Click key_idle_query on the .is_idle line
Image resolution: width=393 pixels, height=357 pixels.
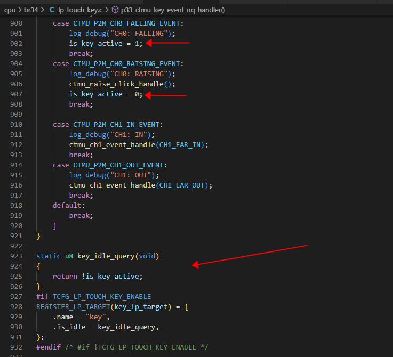[126, 327]
